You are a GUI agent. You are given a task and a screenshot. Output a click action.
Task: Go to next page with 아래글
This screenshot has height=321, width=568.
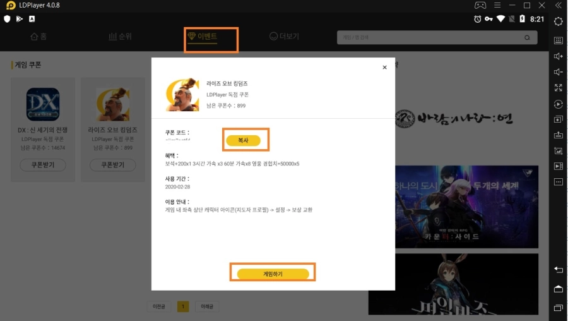point(207,306)
